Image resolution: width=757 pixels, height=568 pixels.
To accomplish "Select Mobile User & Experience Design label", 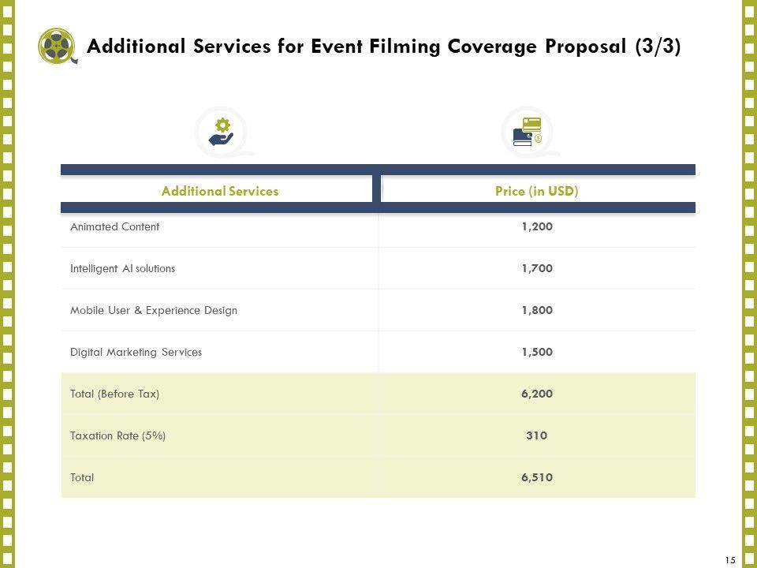I will click(x=153, y=310).
